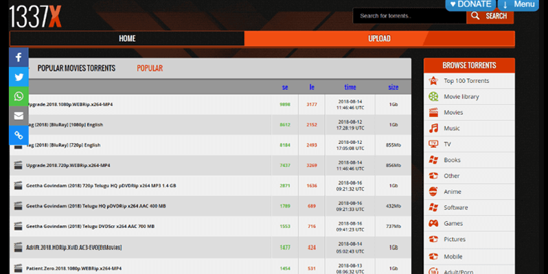The width and height of the screenshot is (548, 274).
Task: Open Patient.Zero.2018.1080p.WEBRip torrent
Action: [x=73, y=269]
